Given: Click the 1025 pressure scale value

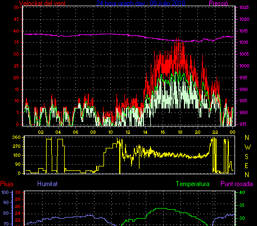Looking at the screenshot, I should [x=244, y=7].
